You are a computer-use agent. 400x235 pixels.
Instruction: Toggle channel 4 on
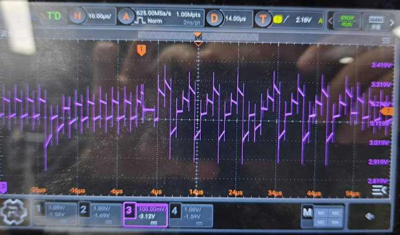174,208
